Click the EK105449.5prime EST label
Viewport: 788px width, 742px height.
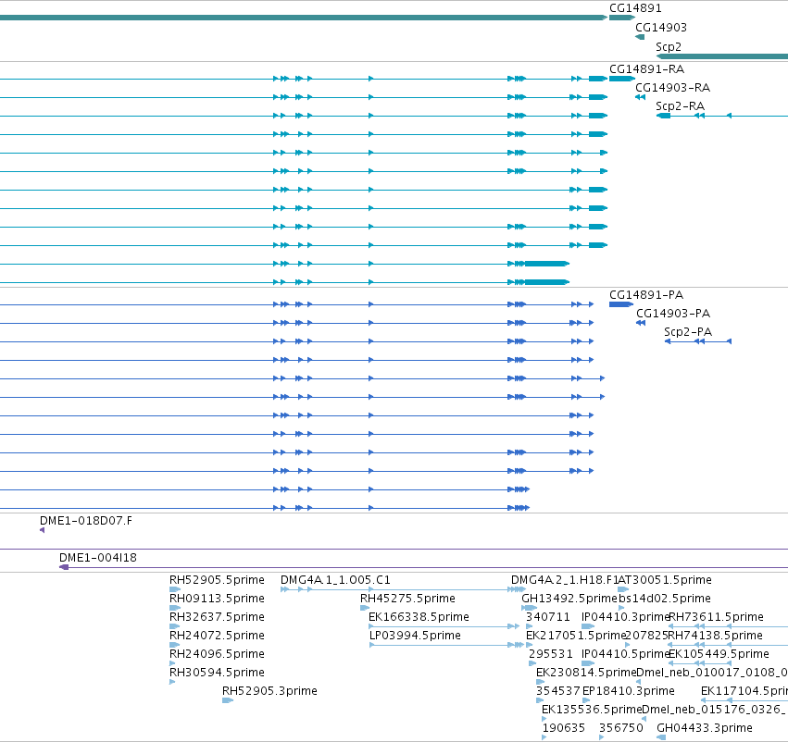pyautogui.click(x=719, y=653)
